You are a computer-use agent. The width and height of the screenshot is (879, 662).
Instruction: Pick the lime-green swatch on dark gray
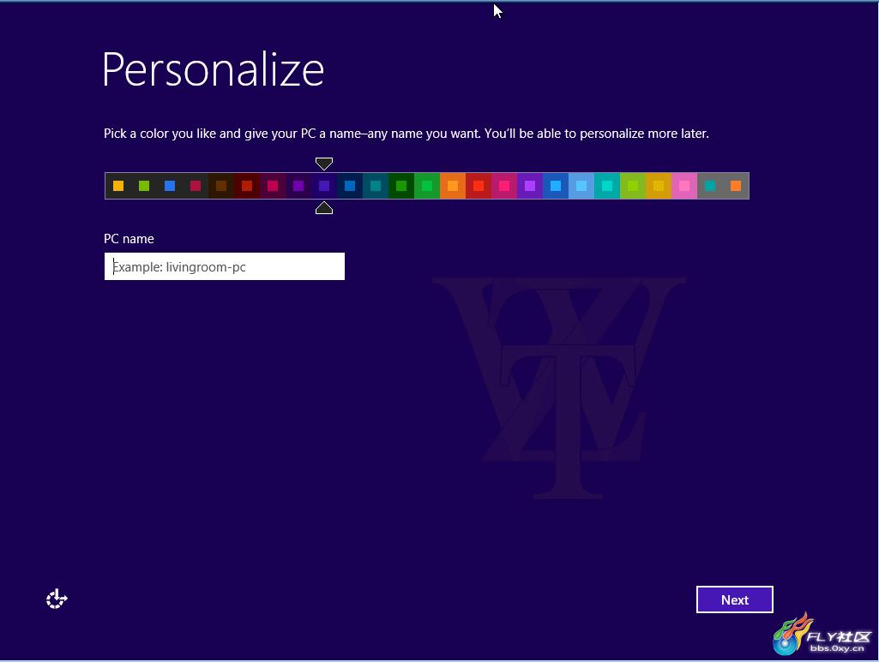(x=144, y=186)
